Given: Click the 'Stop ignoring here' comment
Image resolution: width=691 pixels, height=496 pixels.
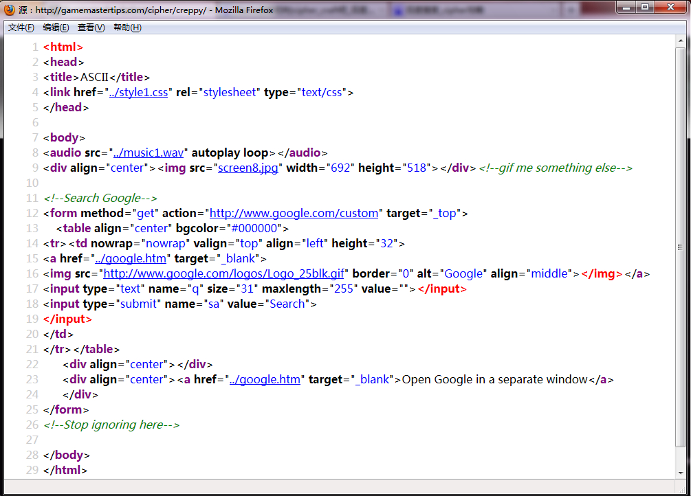Looking at the screenshot, I should click(x=111, y=425).
